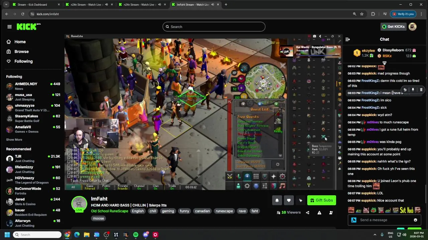Image resolution: width=428 pixels, height=240 pixels.
Task: Insert the Sit Noob emote
Action: click(407, 210)
